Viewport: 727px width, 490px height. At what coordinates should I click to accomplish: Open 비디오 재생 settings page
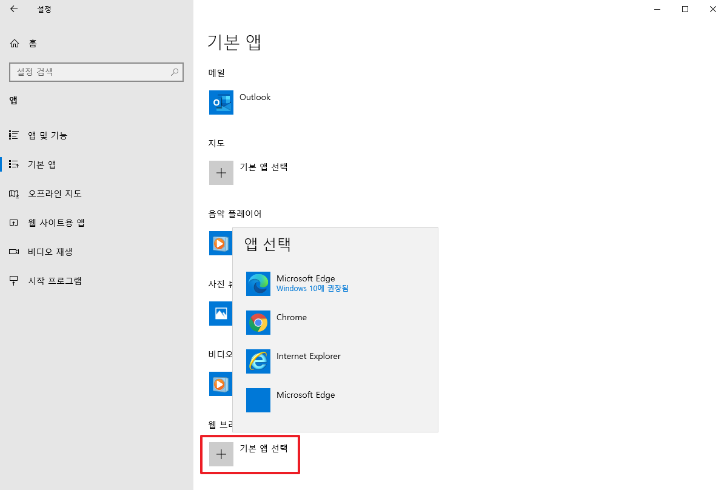pos(50,252)
